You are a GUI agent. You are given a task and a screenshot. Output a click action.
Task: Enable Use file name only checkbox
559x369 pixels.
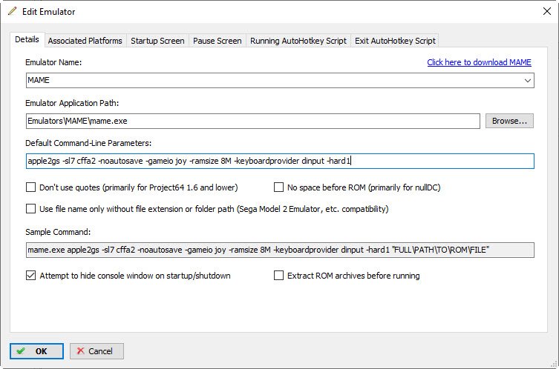click(x=31, y=208)
